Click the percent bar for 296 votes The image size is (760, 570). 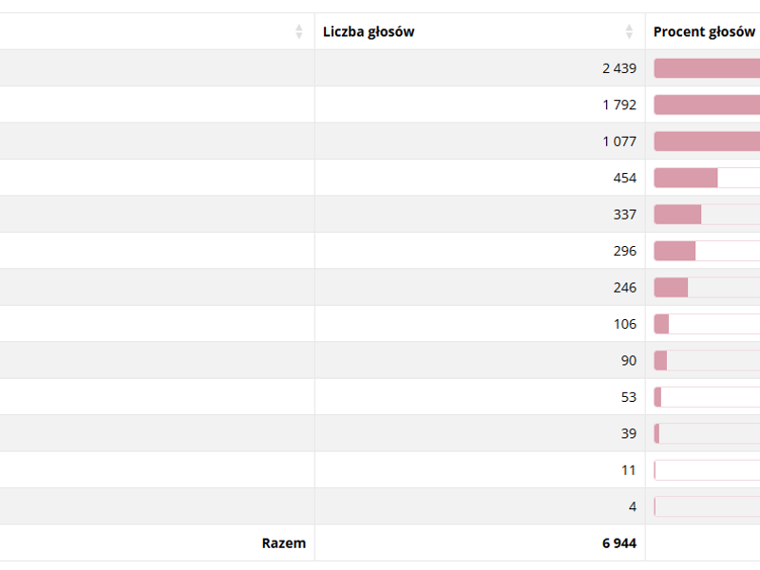(707, 251)
